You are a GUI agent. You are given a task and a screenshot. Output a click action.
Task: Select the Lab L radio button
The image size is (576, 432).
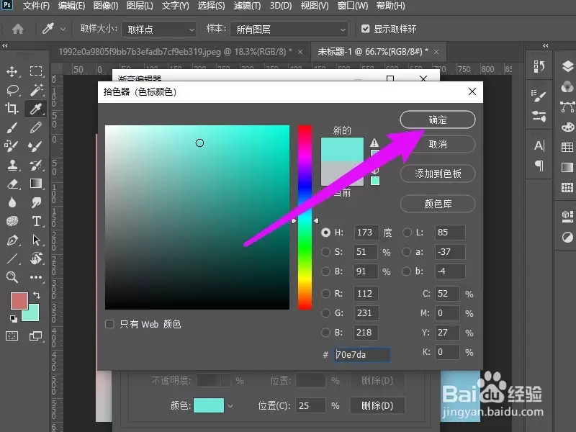tap(407, 233)
